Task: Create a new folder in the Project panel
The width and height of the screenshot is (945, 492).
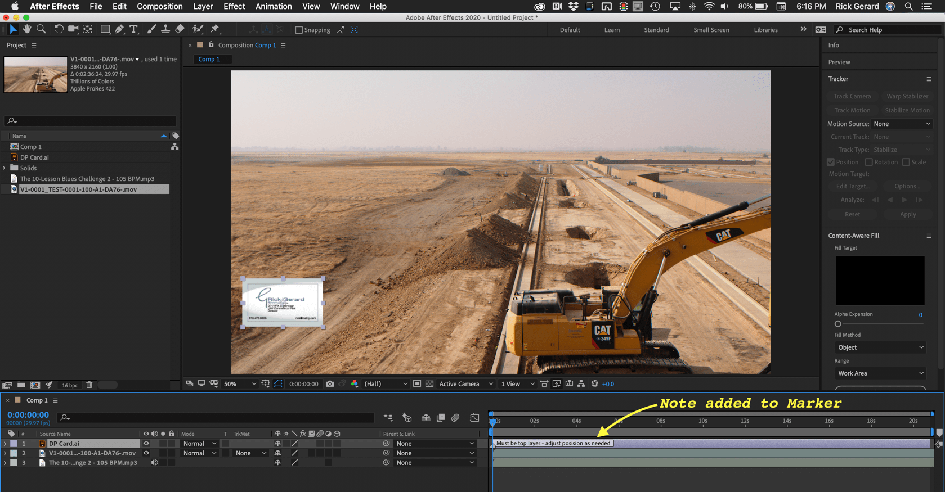Action: 21,385
